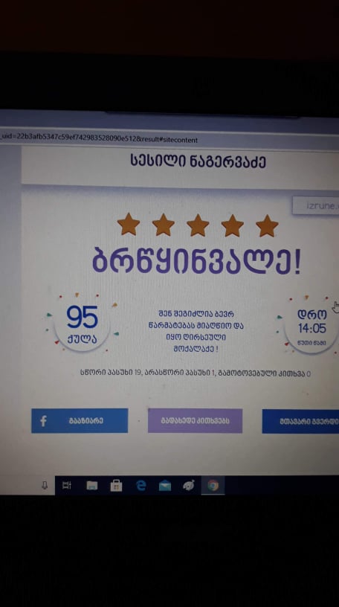Open the Mail app in taskbar
This screenshot has height=607, width=339.
pos(165,486)
